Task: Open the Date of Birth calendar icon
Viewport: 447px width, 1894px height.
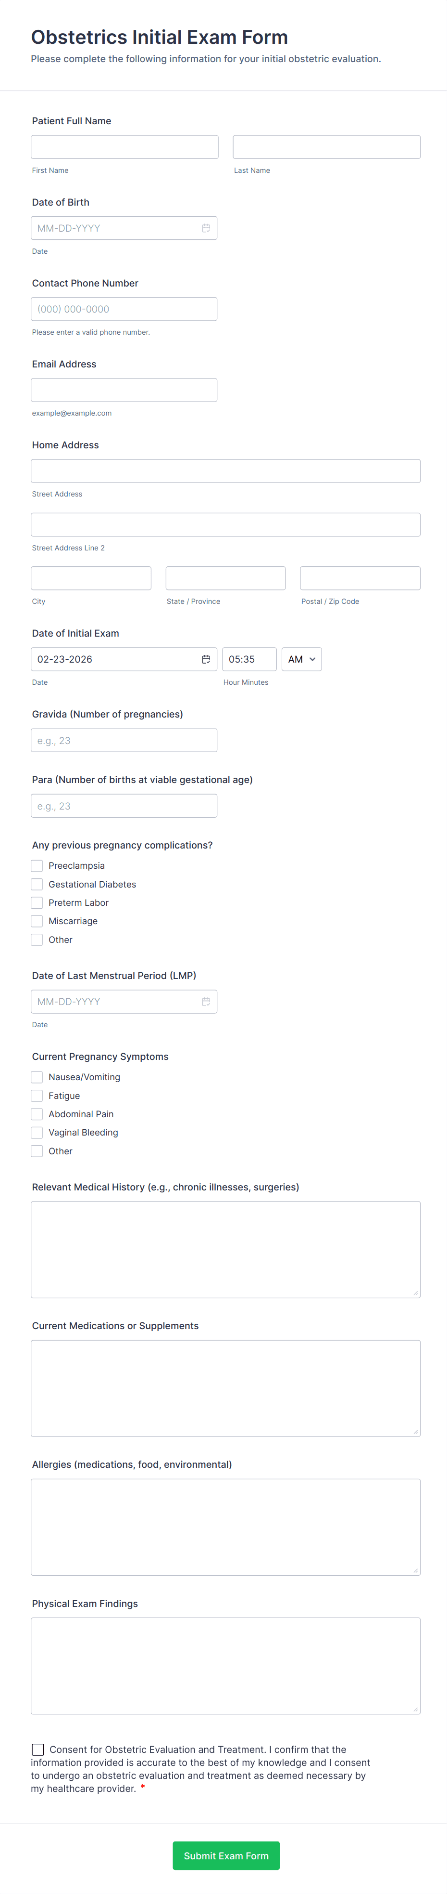Action: 206,228
